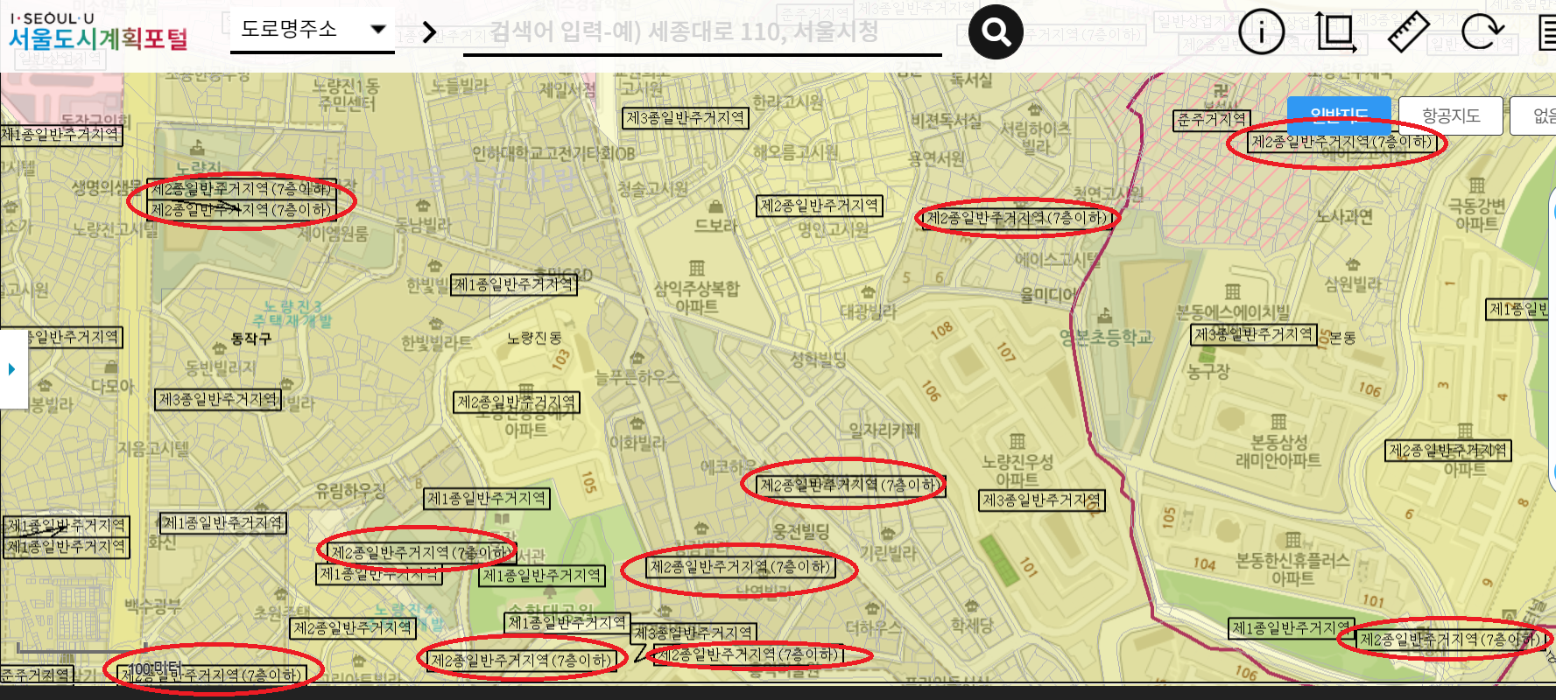The width and height of the screenshot is (1556, 700).
Task: Click the 동빈빌리지 map label
Action: (220, 367)
